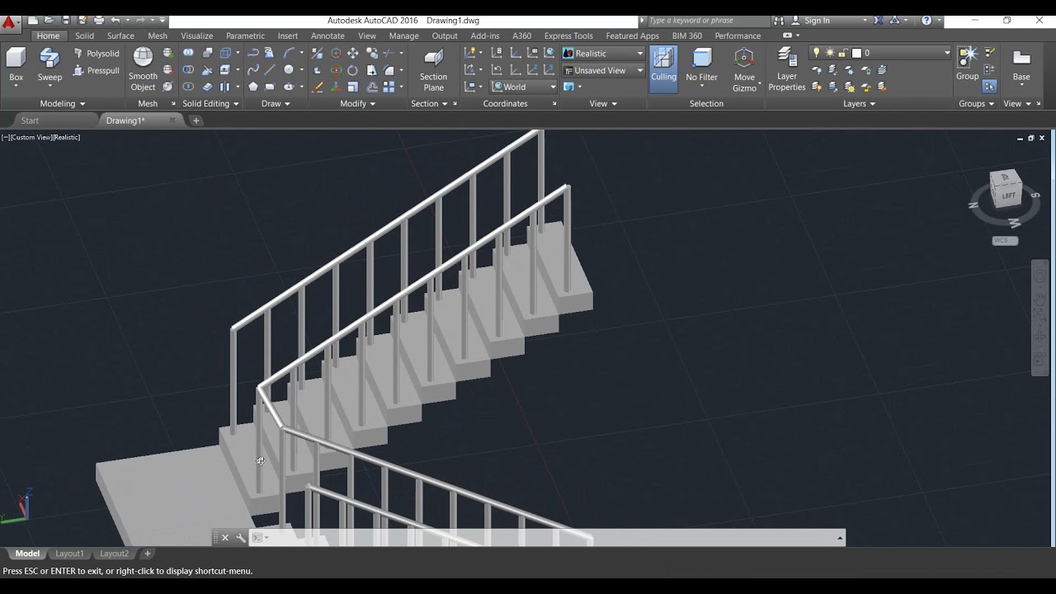
Task: Select the Box modeling tool
Action: click(x=16, y=66)
